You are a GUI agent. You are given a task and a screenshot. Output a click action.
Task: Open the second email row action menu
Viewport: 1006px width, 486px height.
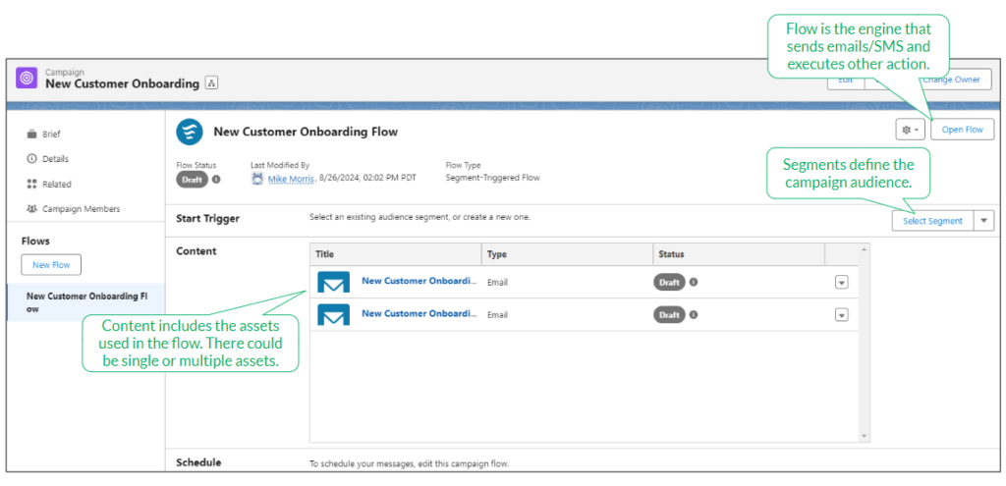(841, 315)
